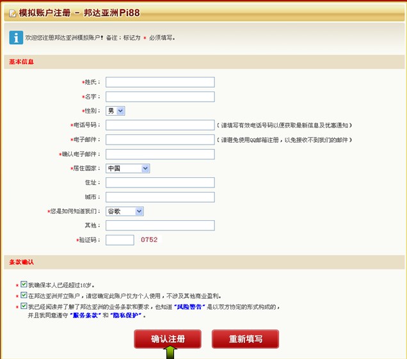Click the QQ mailbox warning hint text
Image resolution: width=407 pixels, height=359 pixels.
point(285,140)
